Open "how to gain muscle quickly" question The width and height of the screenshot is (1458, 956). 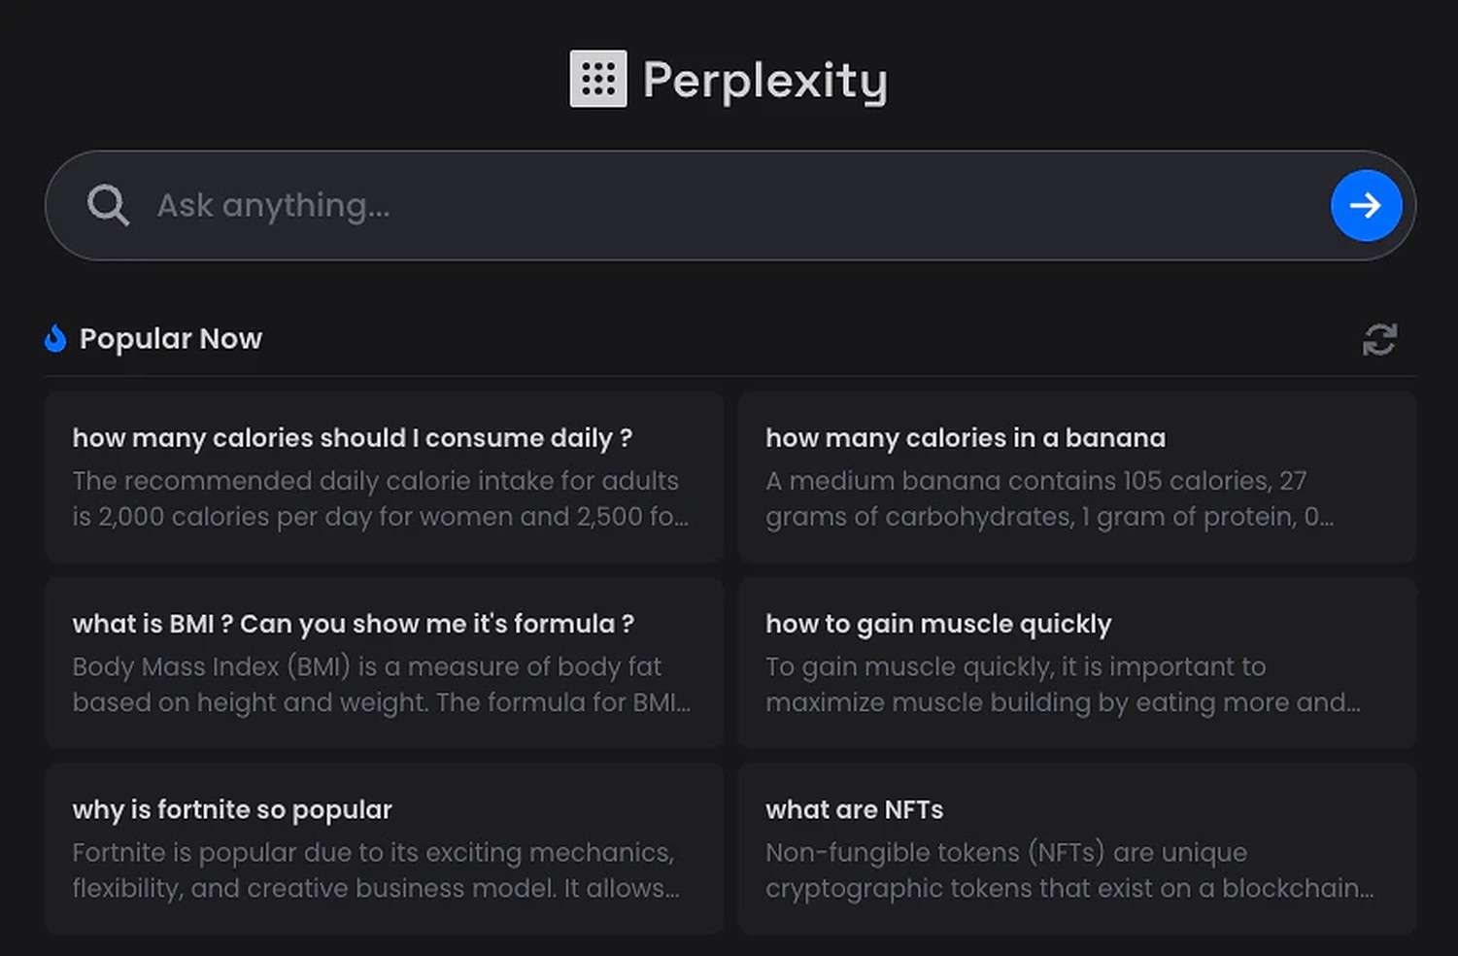pyautogui.click(x=937, y=624)
